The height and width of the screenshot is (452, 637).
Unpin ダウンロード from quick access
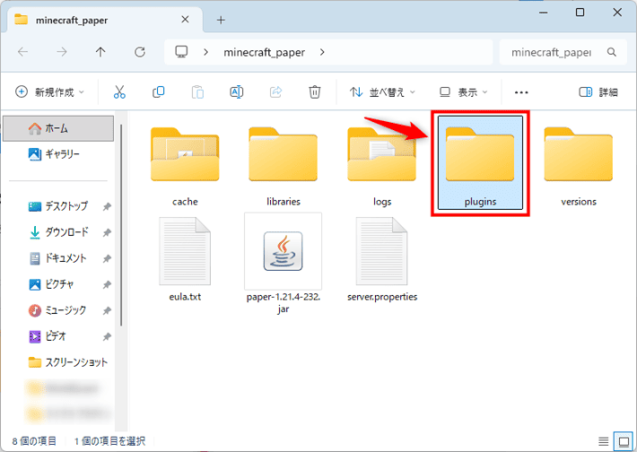pos(107,232)
